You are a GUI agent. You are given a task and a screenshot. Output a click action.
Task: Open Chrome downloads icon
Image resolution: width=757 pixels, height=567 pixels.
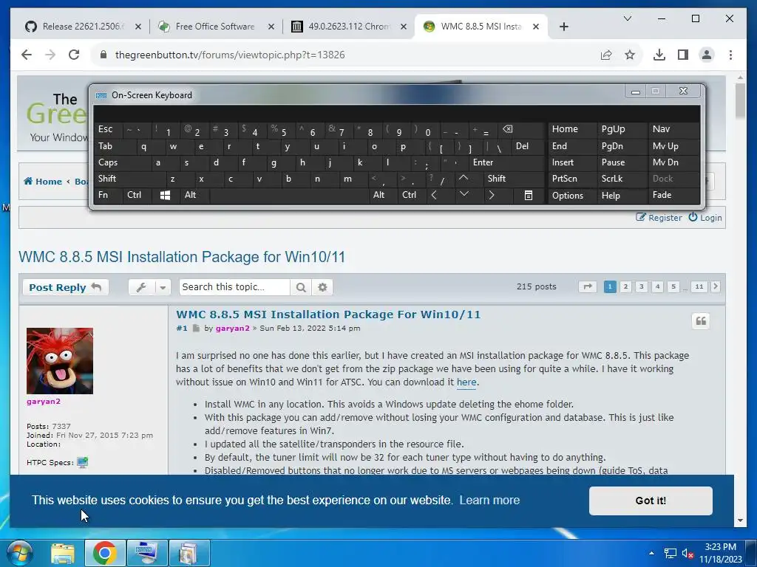pyautogui.click(x=659, y=55)
